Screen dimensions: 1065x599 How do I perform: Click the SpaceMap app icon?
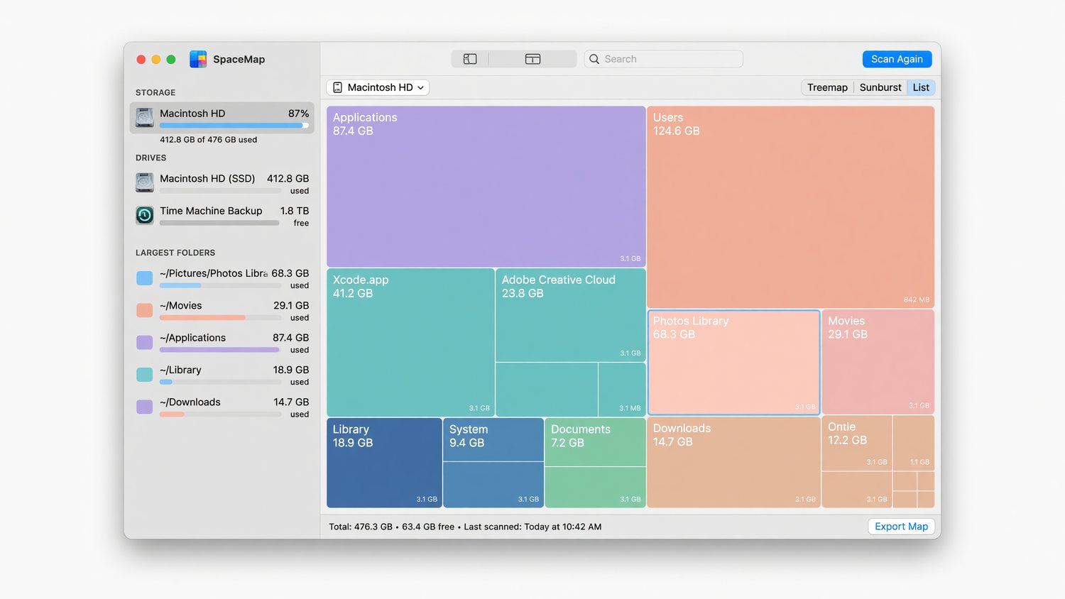(x=198, y=59)
